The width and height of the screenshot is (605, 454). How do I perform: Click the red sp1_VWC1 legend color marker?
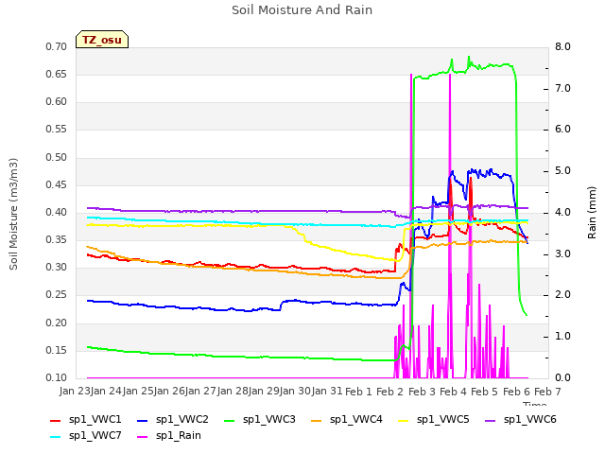coord(56,421)
